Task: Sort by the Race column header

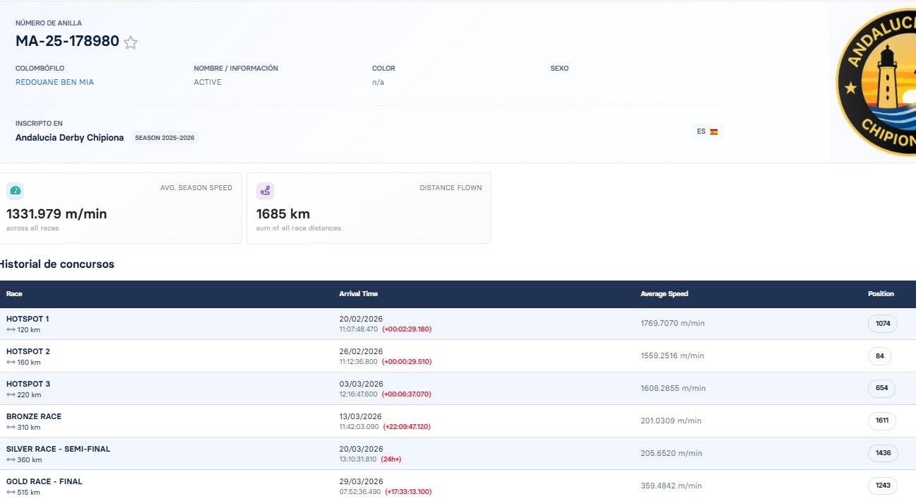Action: (x=14, y=294)
